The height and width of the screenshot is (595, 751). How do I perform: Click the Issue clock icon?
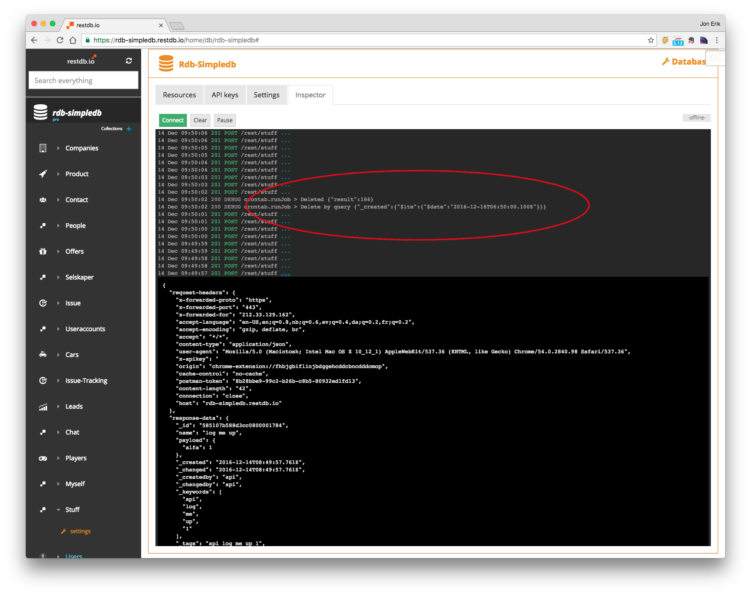pyautogui.click(x=43, y=303)
